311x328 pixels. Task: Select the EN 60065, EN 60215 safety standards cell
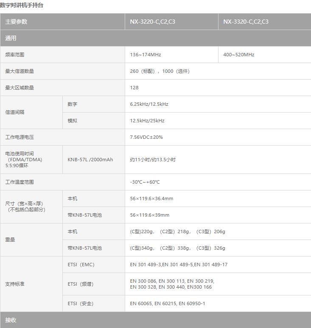167,303
